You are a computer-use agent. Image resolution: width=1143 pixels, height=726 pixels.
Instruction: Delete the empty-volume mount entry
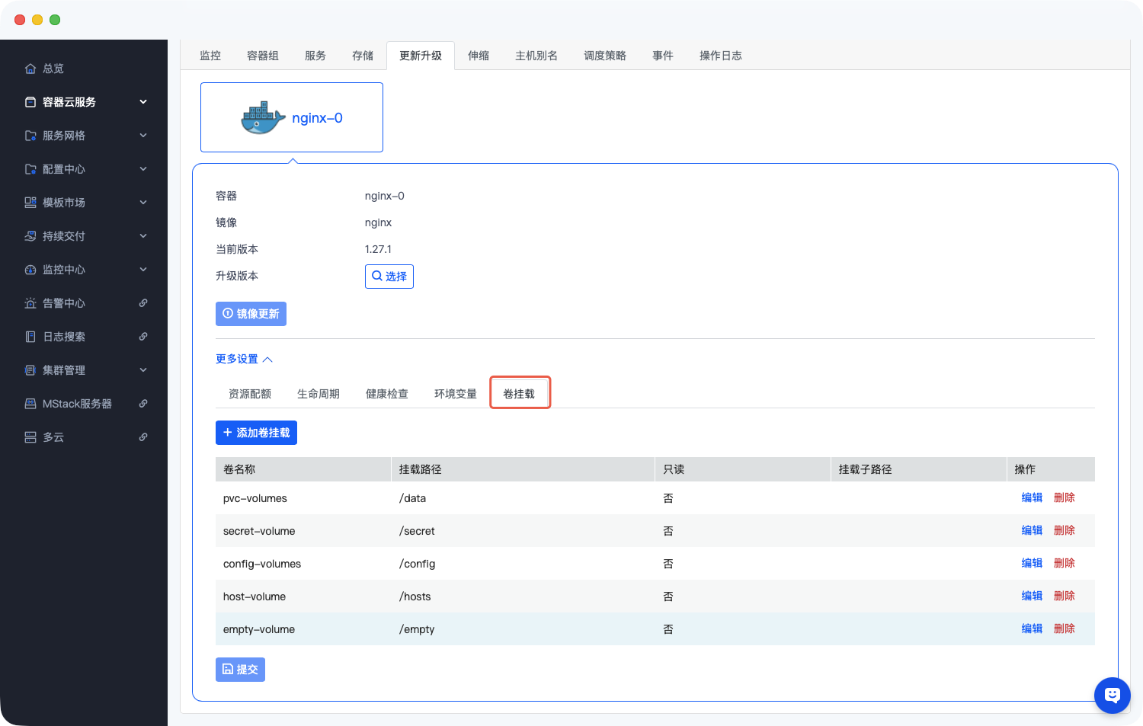pos(1064,629)
